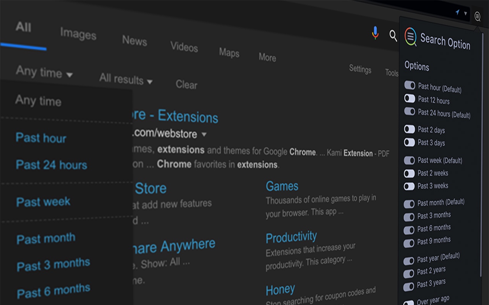Select Past week in the time menu
Viewport: 489px width, 305px height.
coord(43,202)
